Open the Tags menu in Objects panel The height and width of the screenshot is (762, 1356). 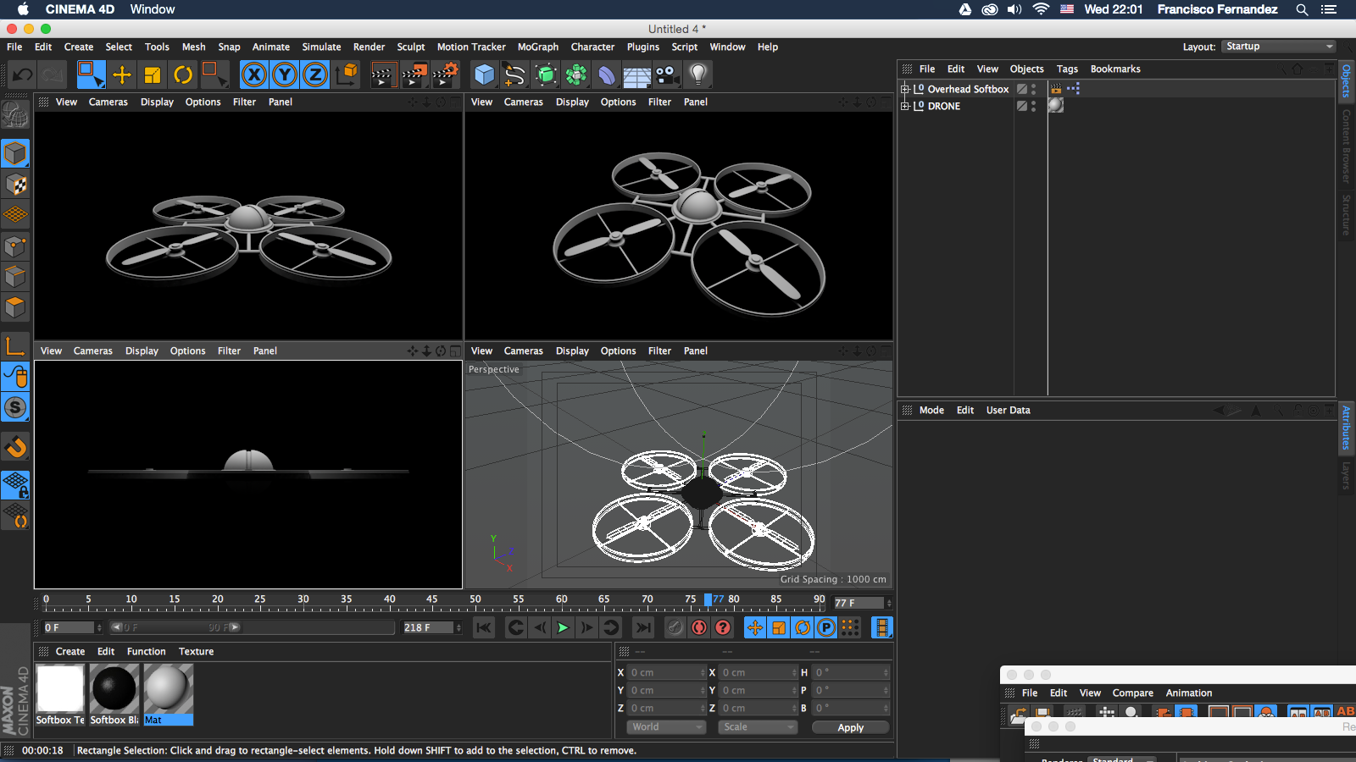(1067, 69)
